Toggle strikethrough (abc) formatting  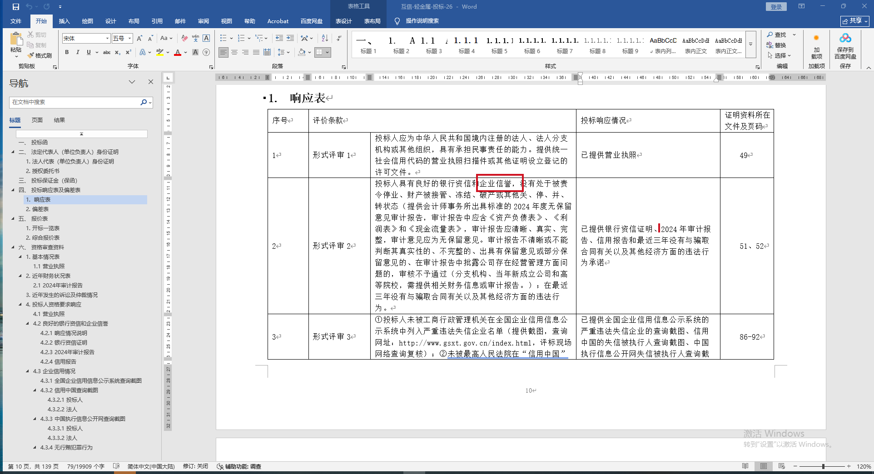pyautogui.click(x=107, y=52)
